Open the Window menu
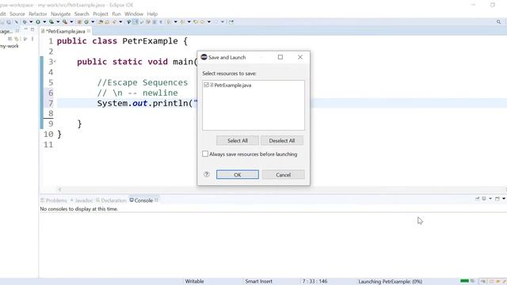 tap(134, 14)
